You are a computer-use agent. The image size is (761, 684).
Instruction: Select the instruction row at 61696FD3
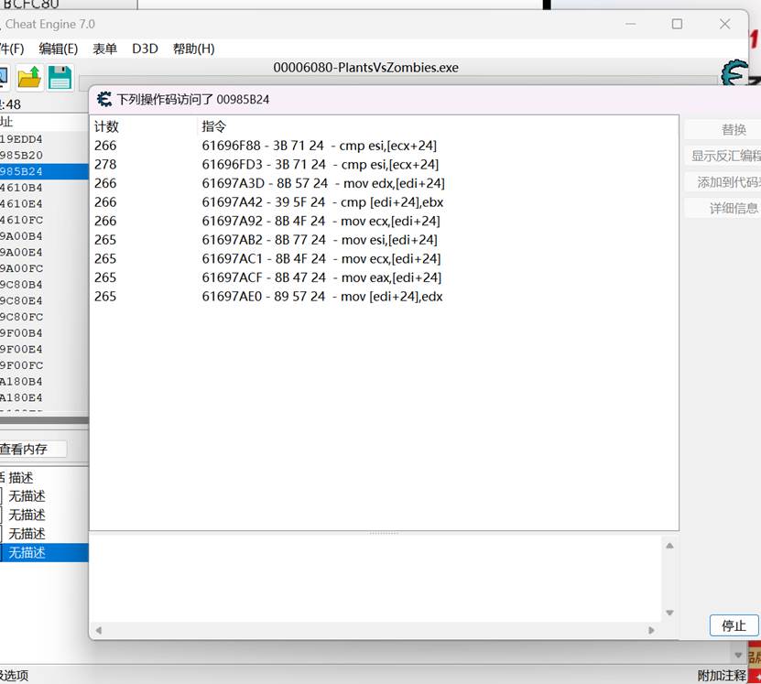tap(384, 165)
